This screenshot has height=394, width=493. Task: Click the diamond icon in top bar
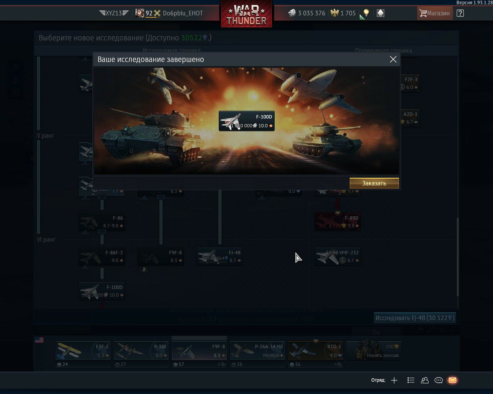click(380, 13)
